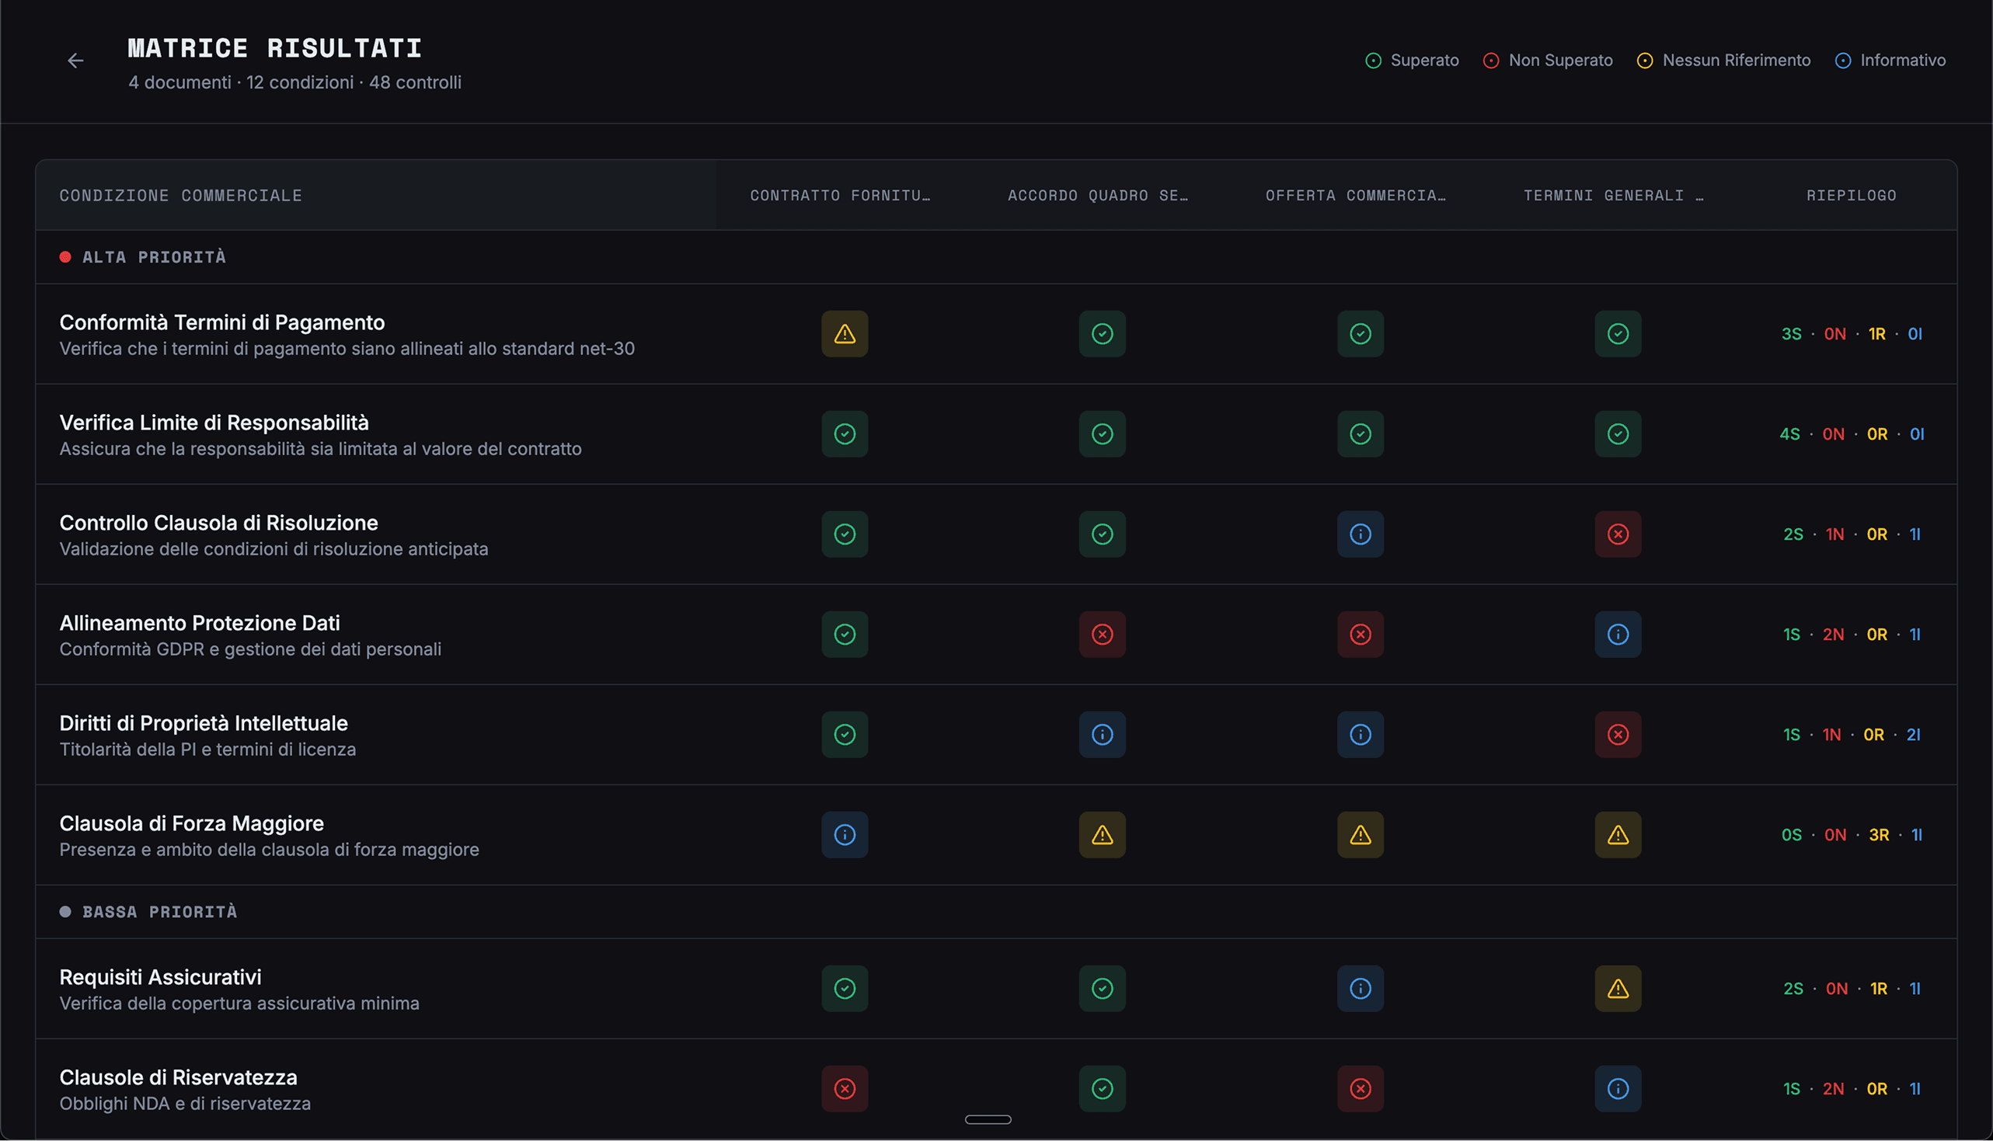Click the Contratto Fornitu… column header
This screenshot has height=1141, width=1993.
(839, 195)
